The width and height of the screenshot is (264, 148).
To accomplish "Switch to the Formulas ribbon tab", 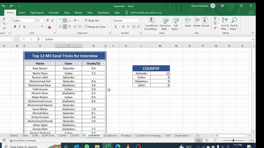I will (54, 13).
